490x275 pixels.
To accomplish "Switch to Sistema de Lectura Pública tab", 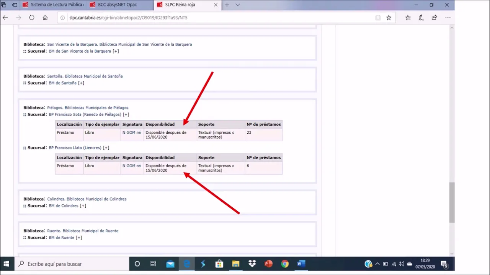I will tap(53, 5).
